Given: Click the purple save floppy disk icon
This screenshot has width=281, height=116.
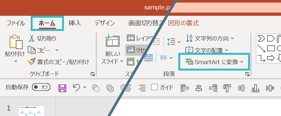Looking at the screenshot, I should 62,88.
